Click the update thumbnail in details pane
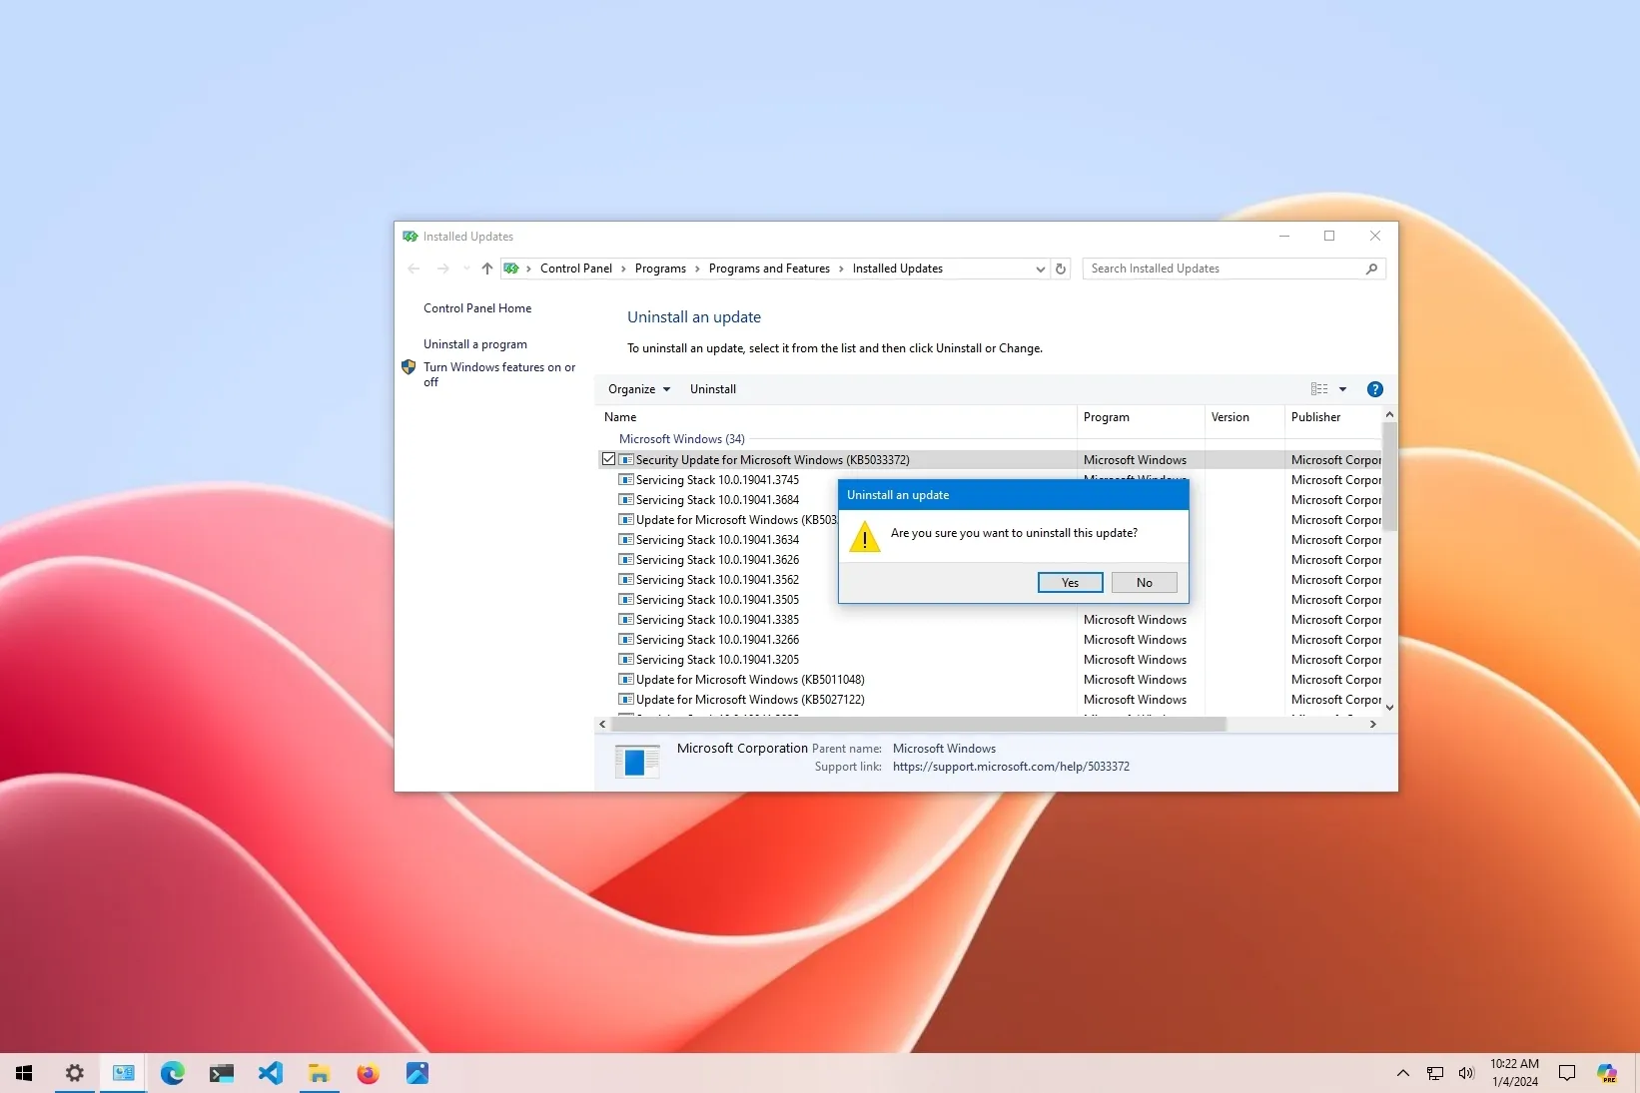The height and width of the screenshot is (1093, 1640). [x=637, y=761]
